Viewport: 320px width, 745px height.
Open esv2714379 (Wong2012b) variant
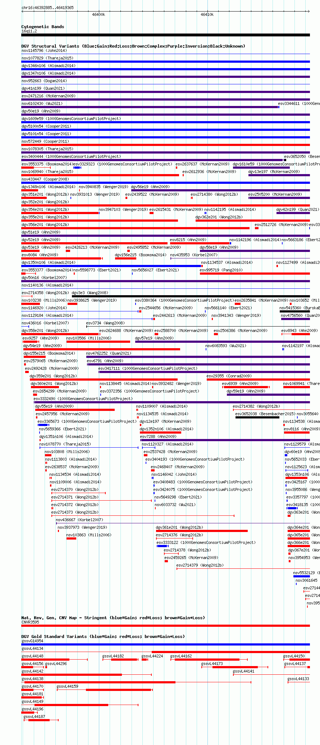coord(200,565)
